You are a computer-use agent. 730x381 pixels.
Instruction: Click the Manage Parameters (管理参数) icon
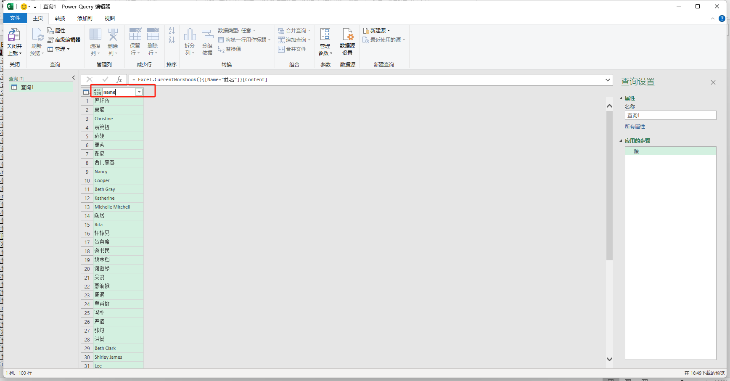tap(325, 35)
